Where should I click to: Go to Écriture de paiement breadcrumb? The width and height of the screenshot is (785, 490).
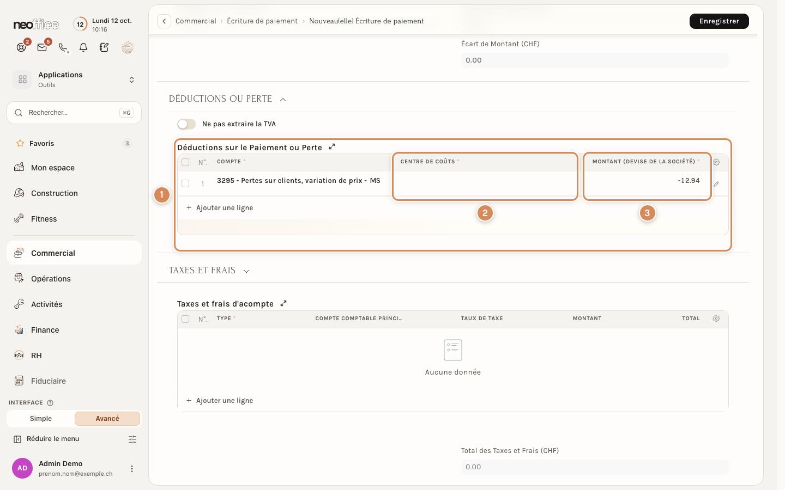262,21
